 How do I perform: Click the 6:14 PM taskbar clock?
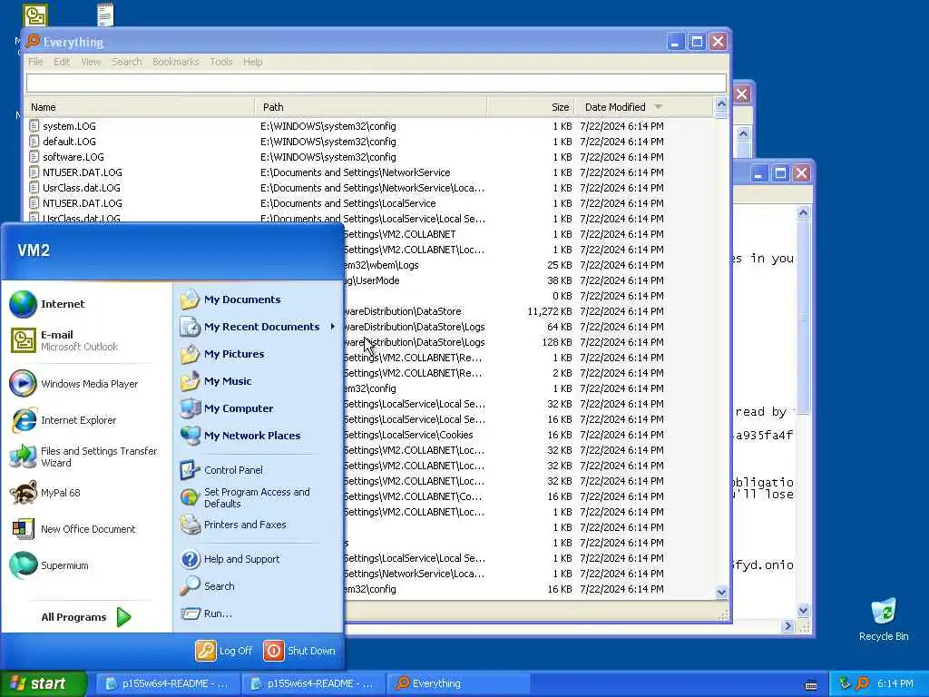coord(895,683)
